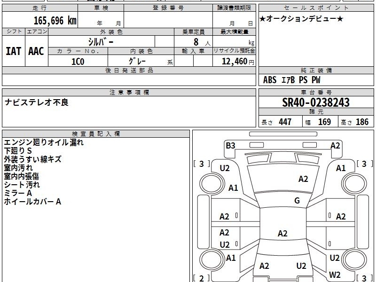
Task: Click the グレー interior color value
Action: pyautogui.click(x=137, y=61)
